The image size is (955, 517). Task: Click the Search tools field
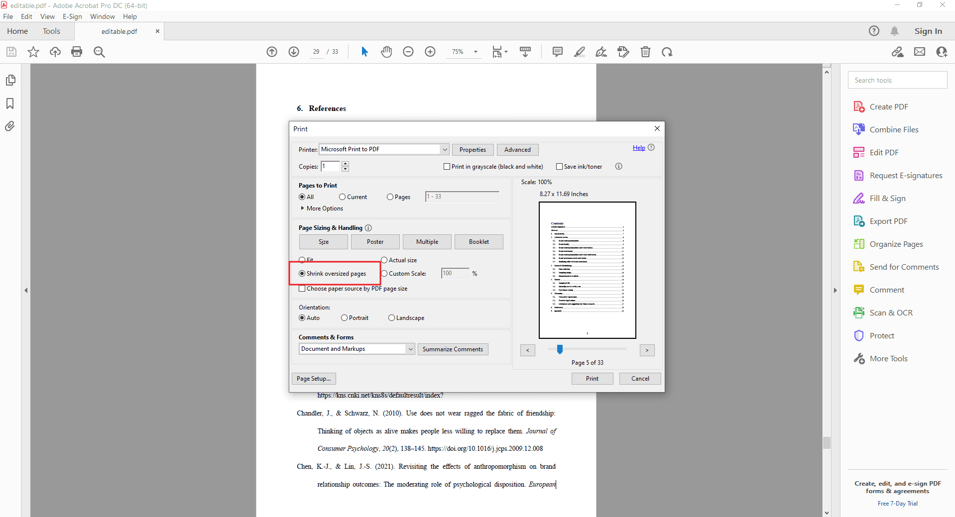click(x=898, y=80)
